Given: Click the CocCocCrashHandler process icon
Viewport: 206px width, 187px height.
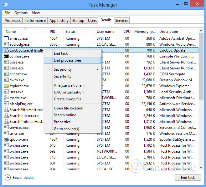Looking at the screenshot, I should pos(6,50).
